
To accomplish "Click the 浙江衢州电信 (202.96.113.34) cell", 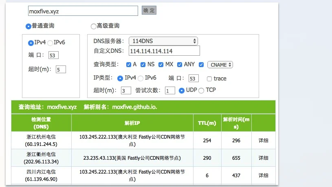I will coord(41,158).
